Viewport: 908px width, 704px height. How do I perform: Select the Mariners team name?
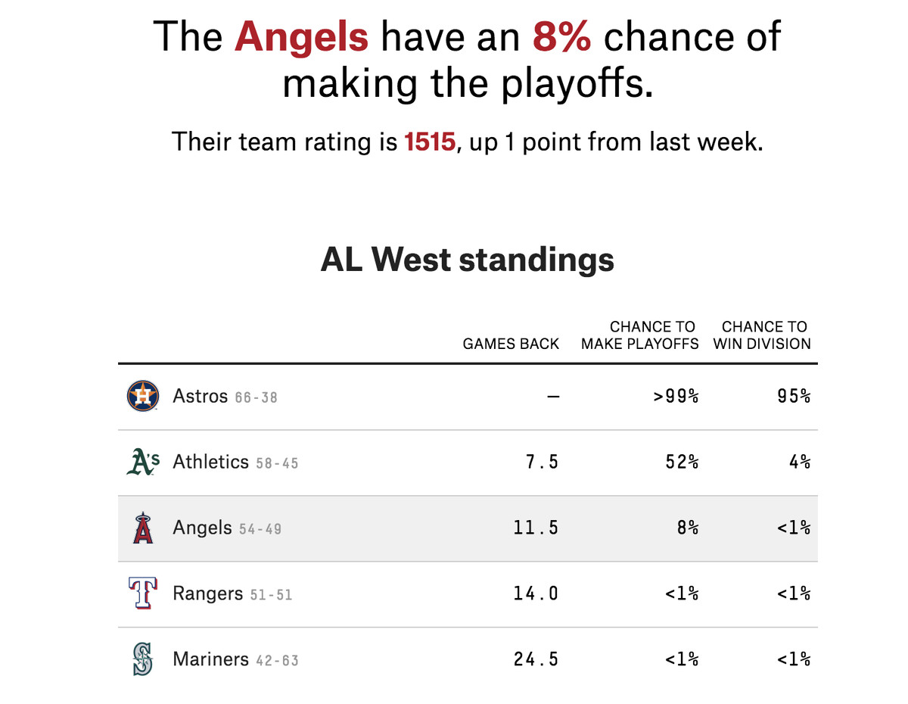[x=210, y=659]
